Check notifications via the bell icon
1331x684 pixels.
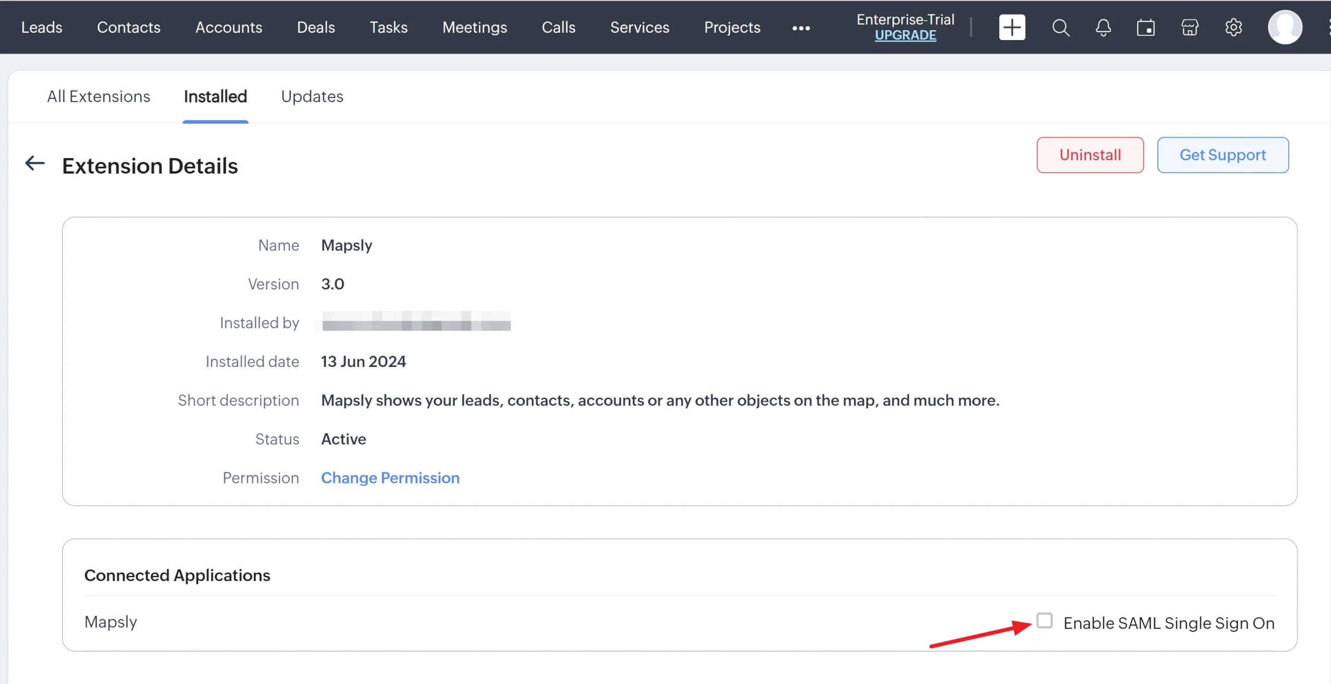(x=1103, y=27)
